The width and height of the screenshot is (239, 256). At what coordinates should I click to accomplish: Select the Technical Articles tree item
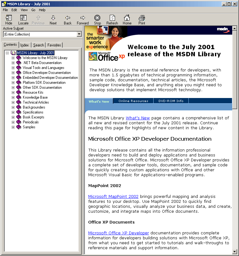click(x=36, y=102)
